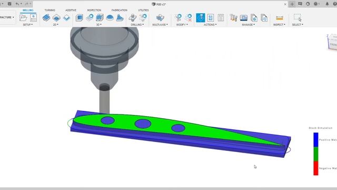Switch to the UTILITIES tab
337x190 pixels.
(143, 10)
